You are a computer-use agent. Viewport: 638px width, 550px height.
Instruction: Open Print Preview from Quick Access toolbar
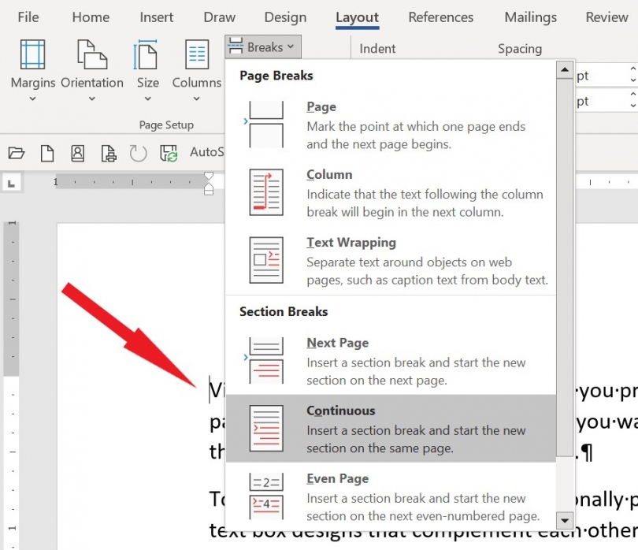[x=108, y=152]
